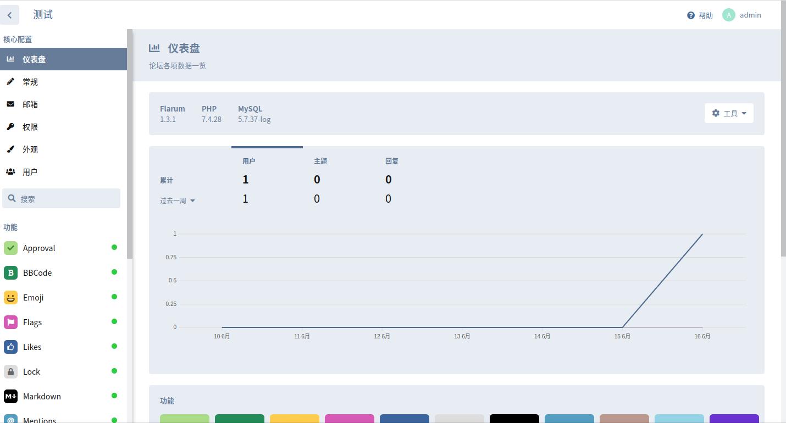Open the Markdown extension icon
The height and width of the screenshot is (423, 786).
point(10,396)
